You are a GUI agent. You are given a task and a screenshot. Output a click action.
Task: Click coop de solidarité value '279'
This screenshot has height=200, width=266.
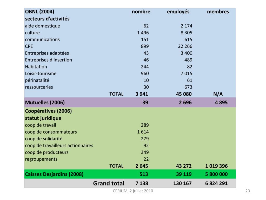point(145,139)
